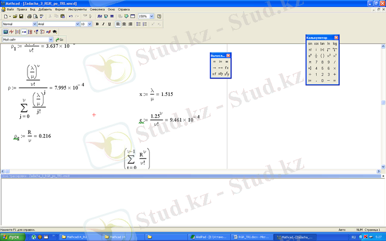This screenshot has height=241, width=386.
Task: Open the Calculus palette with integral icon
Action: pos(30,32)
